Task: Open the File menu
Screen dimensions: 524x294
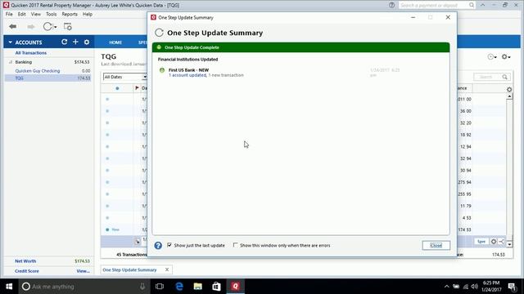Action: pos(9,15)
